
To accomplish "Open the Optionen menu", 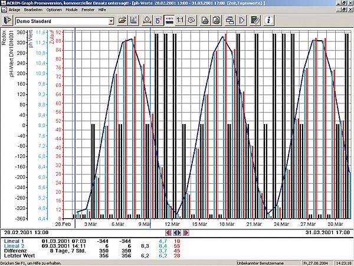I will point(54,10).
